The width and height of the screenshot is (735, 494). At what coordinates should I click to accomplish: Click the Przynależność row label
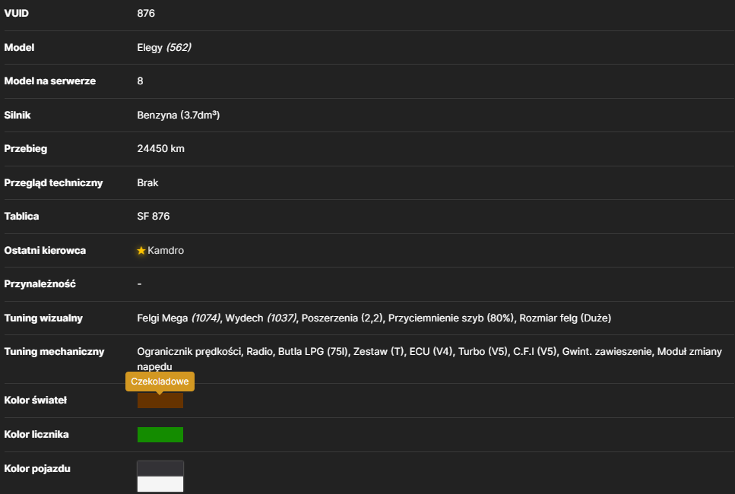(x=40, y=284)
